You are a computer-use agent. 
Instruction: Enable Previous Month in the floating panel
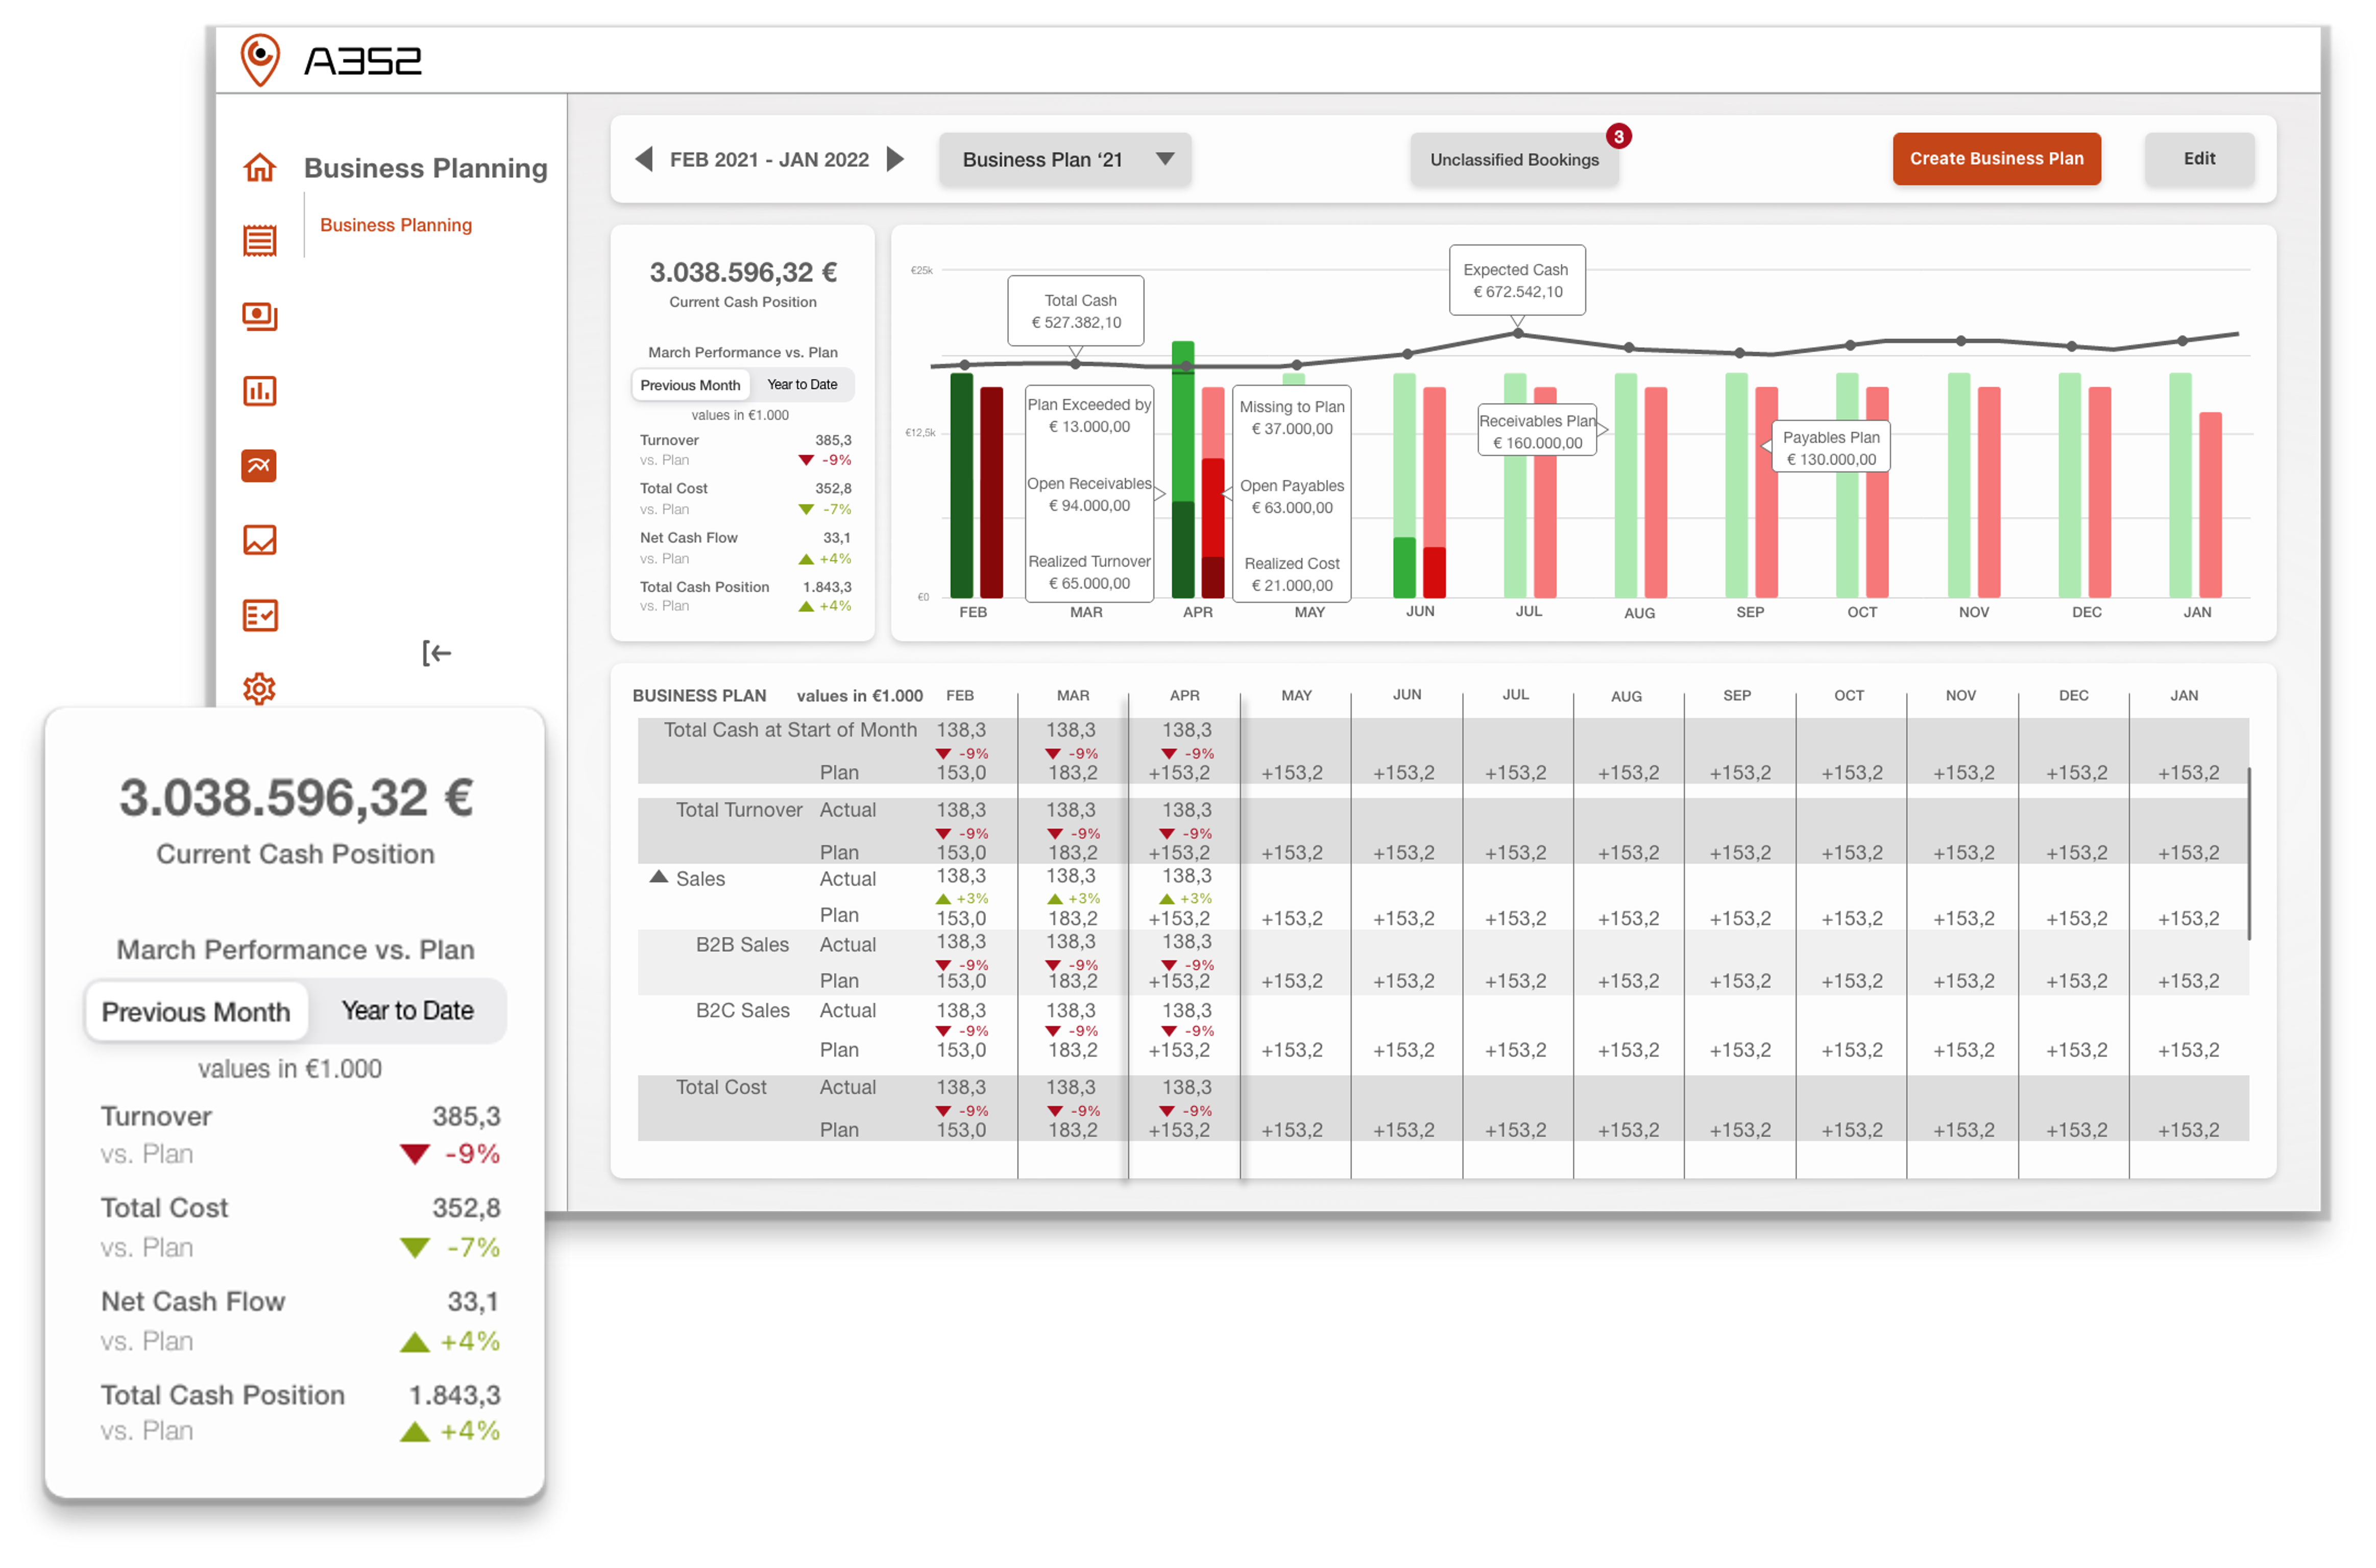click(x=196, y=1011)
